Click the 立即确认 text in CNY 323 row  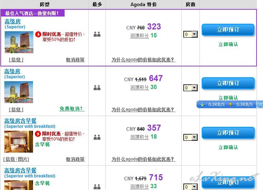pos(228,44)
